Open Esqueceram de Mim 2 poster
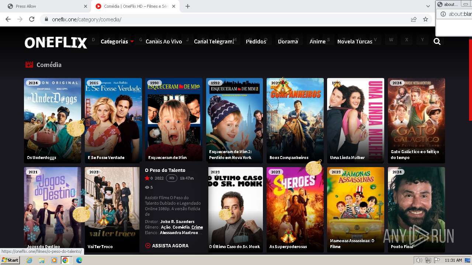The image size is (472, 265). point(235,120)
